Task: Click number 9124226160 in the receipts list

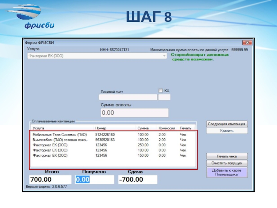Action: click(x=105, y=135)
